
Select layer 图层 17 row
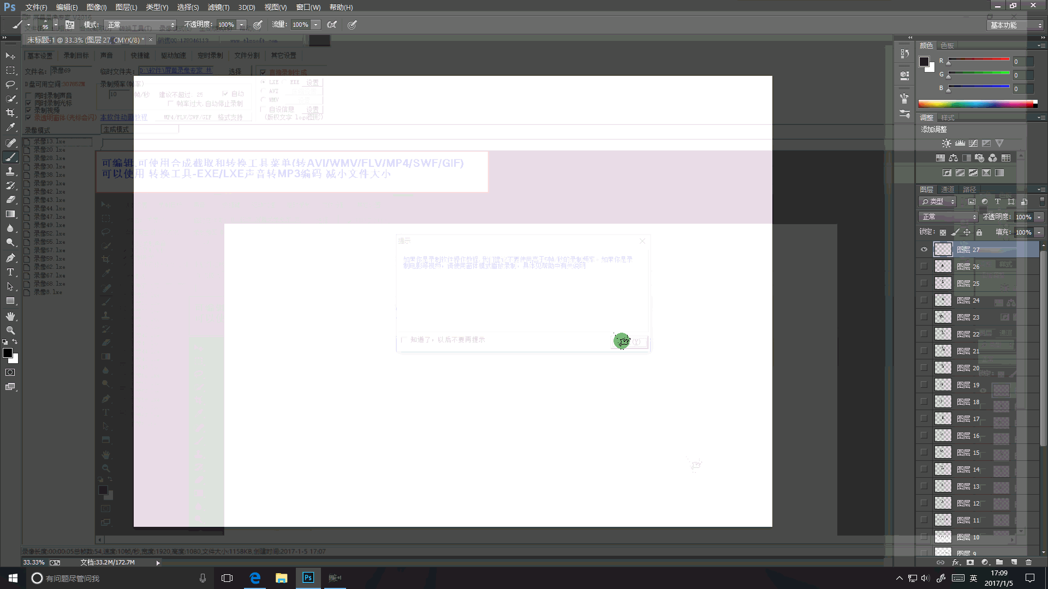pos(978,419)
